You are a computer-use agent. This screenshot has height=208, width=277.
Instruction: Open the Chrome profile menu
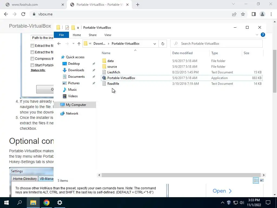click(x=262, y=14)
